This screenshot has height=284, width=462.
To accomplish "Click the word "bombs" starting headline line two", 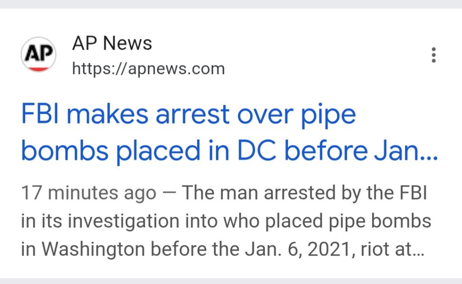I will tap(65, 152).
